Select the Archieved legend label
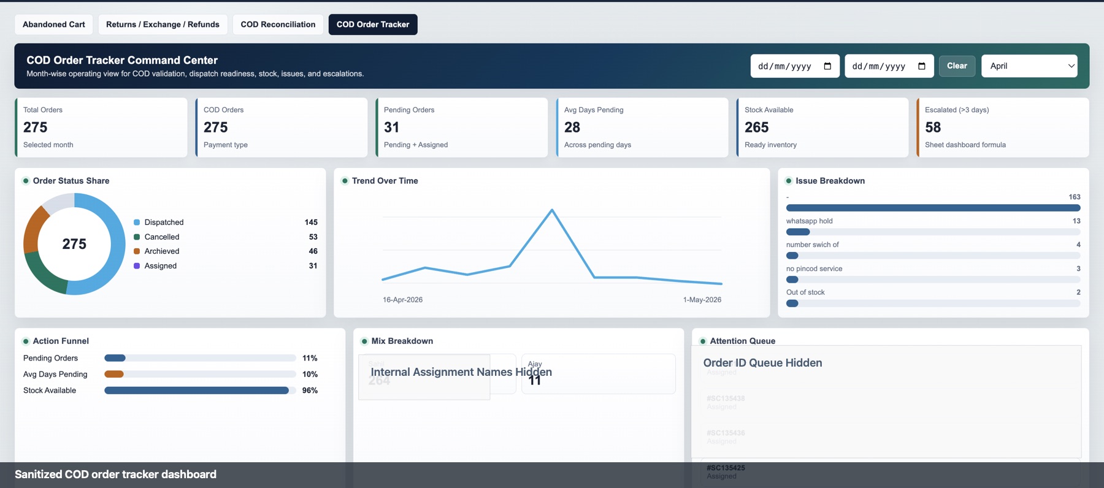The image size is (1104, 488). click(x=162, y=251)
